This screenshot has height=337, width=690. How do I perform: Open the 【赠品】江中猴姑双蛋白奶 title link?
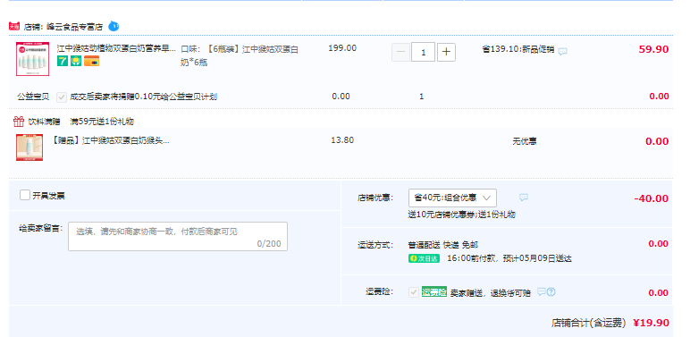click(111, 140)
